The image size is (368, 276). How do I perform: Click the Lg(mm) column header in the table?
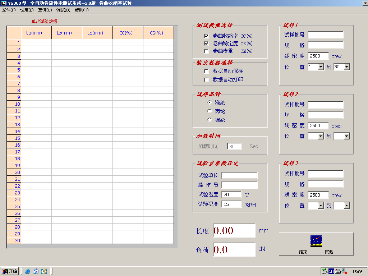[x=34, y=33]
